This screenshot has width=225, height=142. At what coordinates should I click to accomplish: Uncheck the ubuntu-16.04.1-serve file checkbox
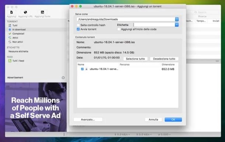82,69
